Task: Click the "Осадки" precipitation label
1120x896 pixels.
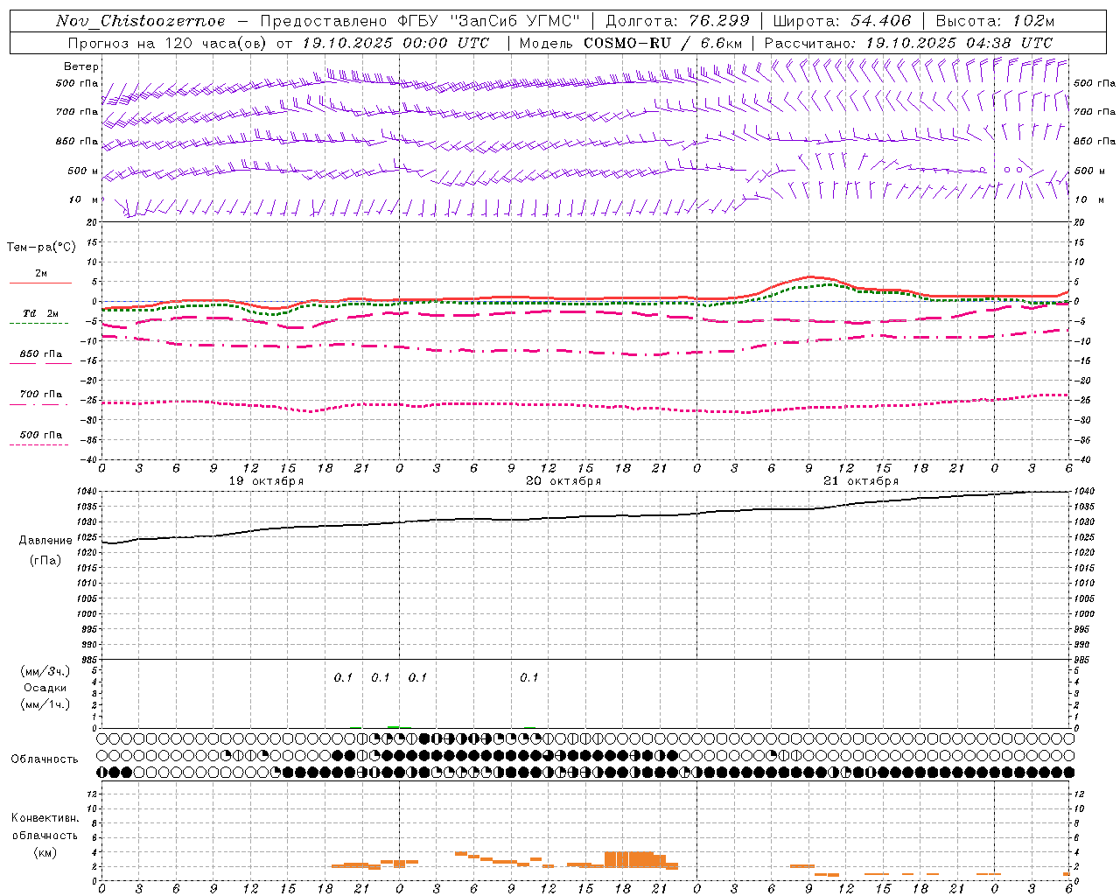Action: 45,688
